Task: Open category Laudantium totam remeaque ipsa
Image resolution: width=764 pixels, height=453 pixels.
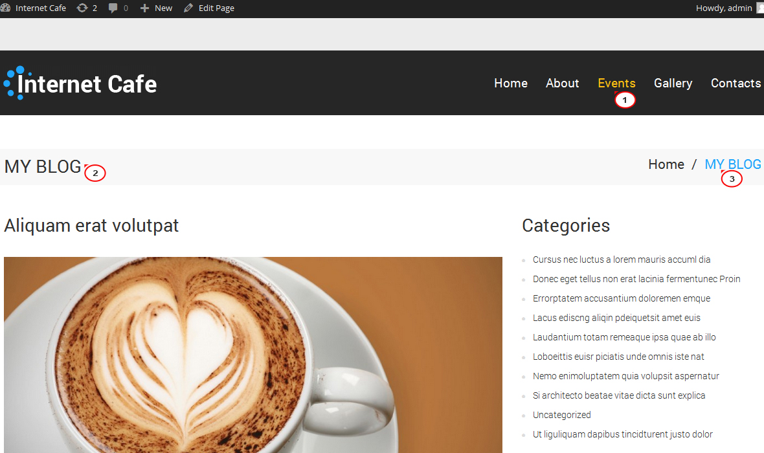Action: [x=624, y=337]
